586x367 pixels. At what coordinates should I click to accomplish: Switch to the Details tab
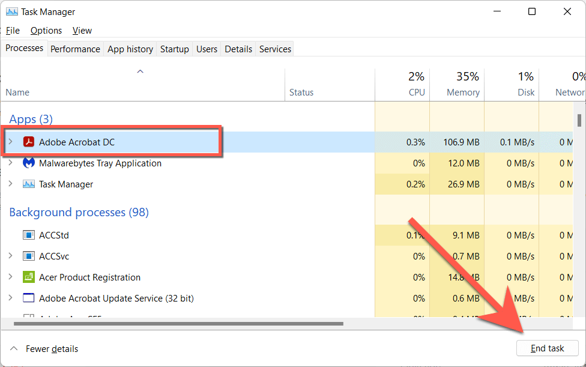[x=238, y=49]
